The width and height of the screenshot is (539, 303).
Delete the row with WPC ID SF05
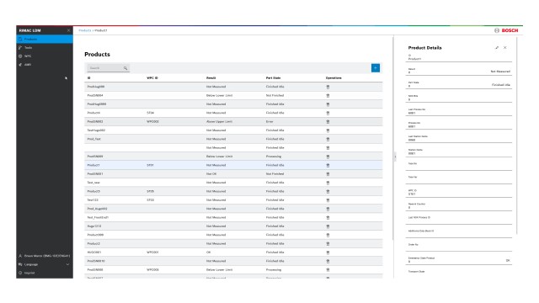[x=328, y=191]
